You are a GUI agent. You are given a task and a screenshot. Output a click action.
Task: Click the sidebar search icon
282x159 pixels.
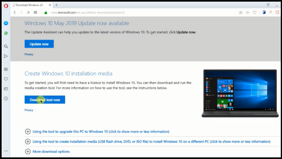(x=6, y=46)
